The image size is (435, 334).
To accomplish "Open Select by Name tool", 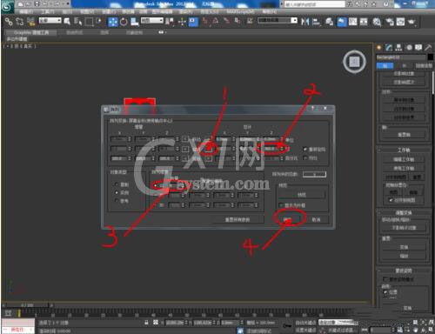I will (77, 21).
